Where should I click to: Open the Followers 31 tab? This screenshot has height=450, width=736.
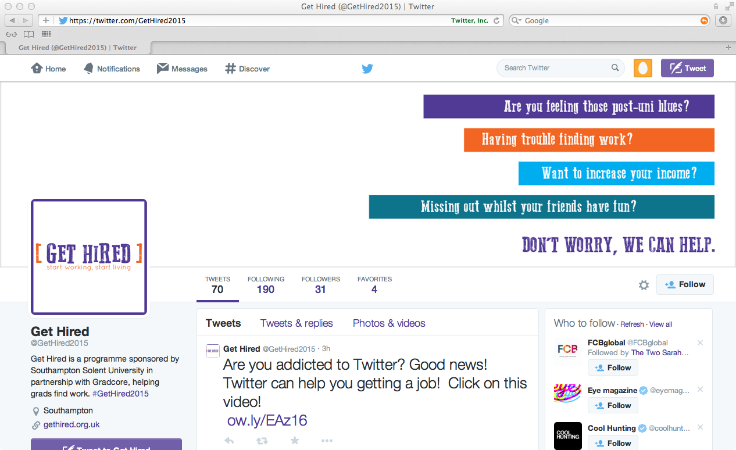320,285
